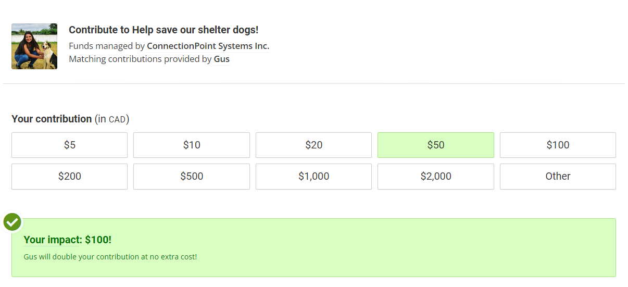This screenshot has height=287, width=628.
Task: Choose the $500 contribution option
Action: point(192,176)
